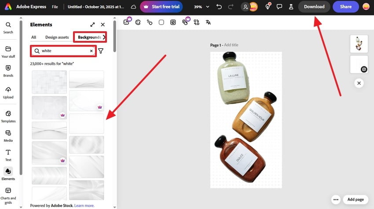Select the background layer thumbnail on right
The height and width of the screenshot is (209, 374).
coord(359,64)
